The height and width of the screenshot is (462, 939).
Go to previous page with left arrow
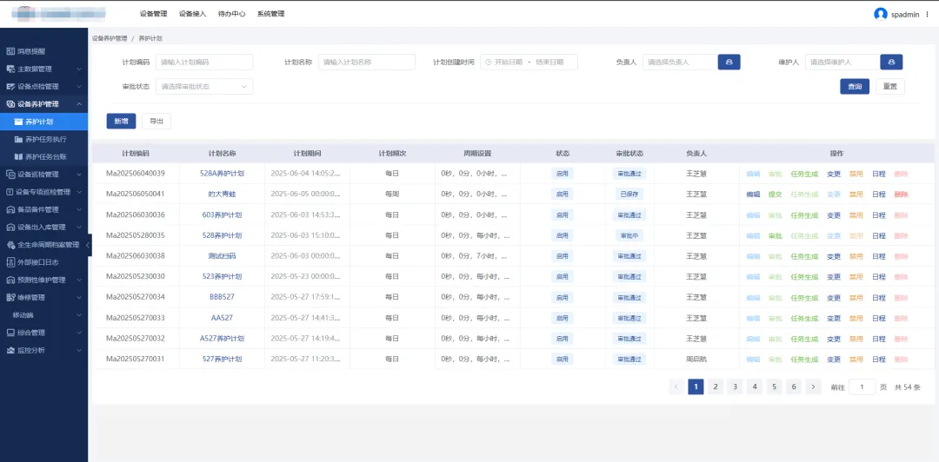click(676, 386)
